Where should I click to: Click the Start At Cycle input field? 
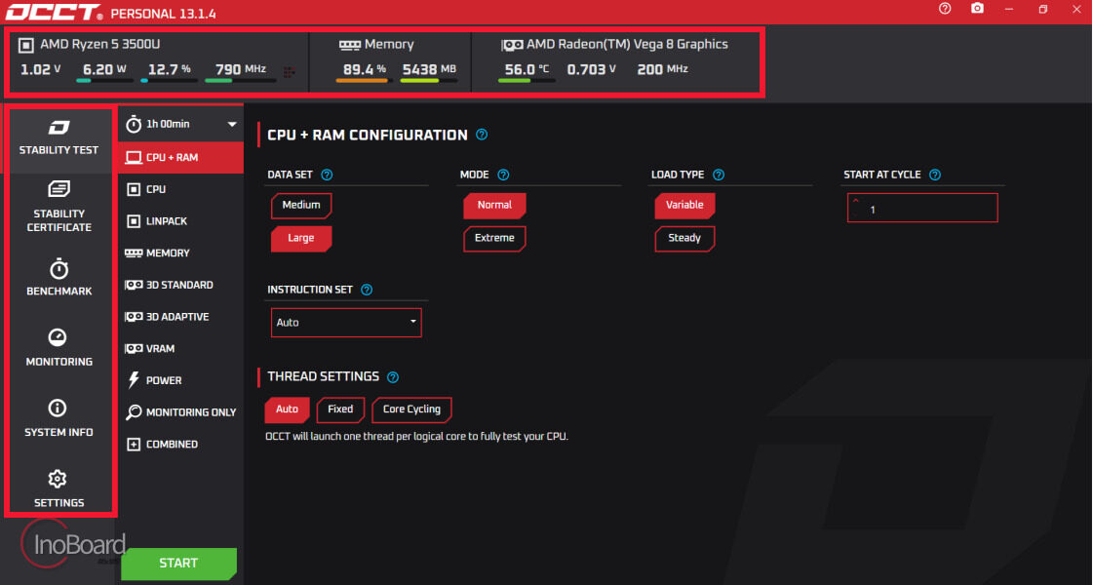point(922,208)
